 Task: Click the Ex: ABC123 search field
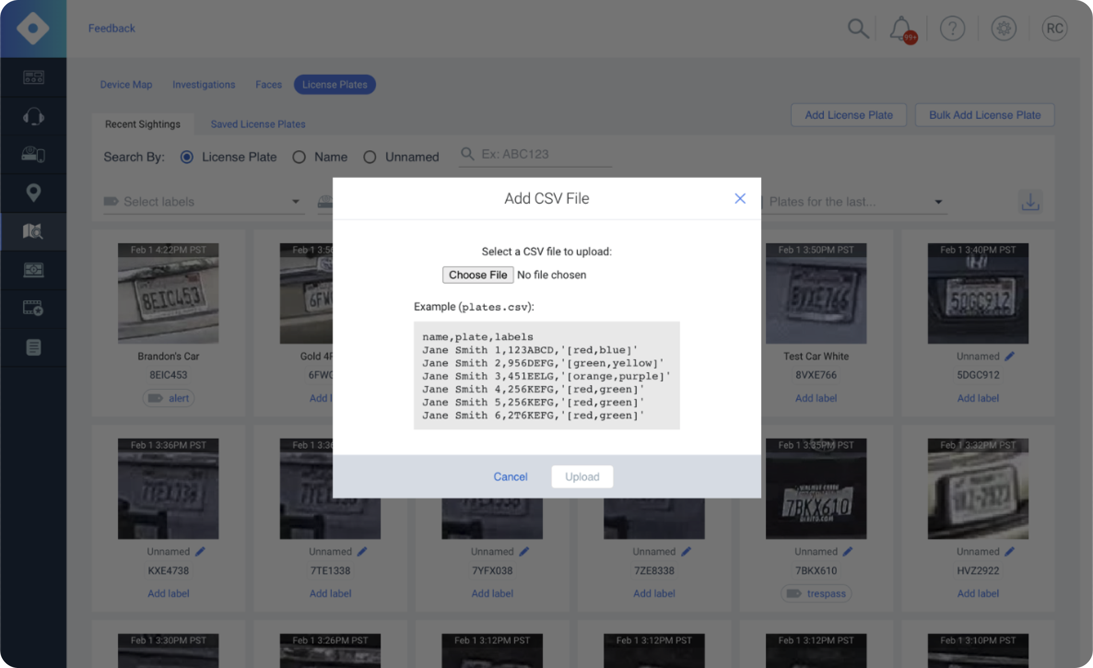tap(544, 154)
